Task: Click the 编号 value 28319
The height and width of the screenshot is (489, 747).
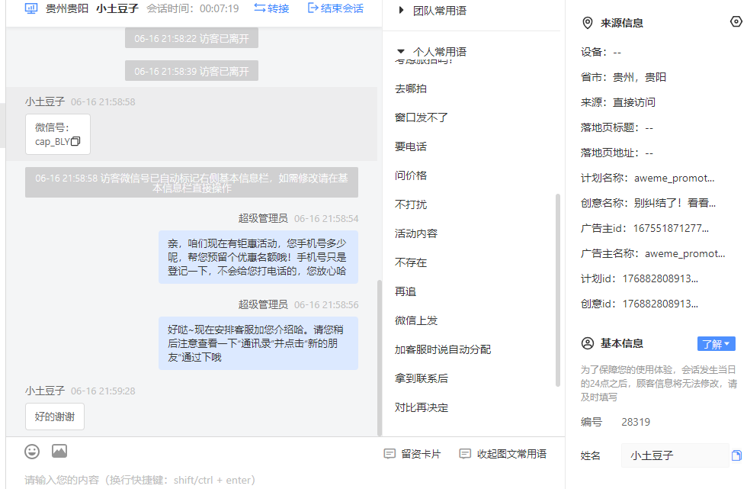Action: coord(636,423)
